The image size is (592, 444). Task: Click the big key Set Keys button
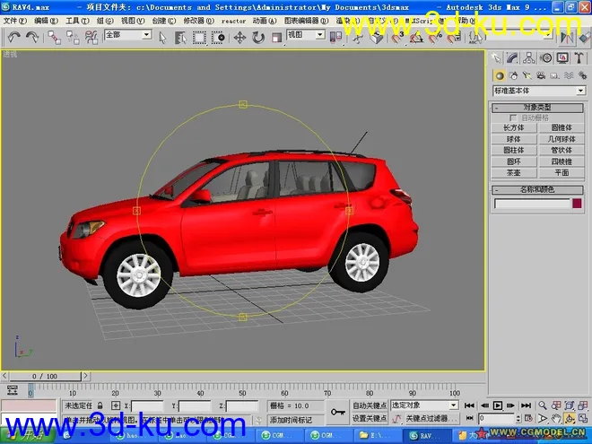pyautogui.click(x=337, y=412)
